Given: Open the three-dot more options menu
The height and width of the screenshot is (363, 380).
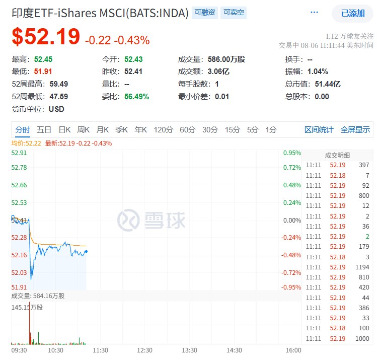Looking at the screenshot, I should (x=314, y=13).
